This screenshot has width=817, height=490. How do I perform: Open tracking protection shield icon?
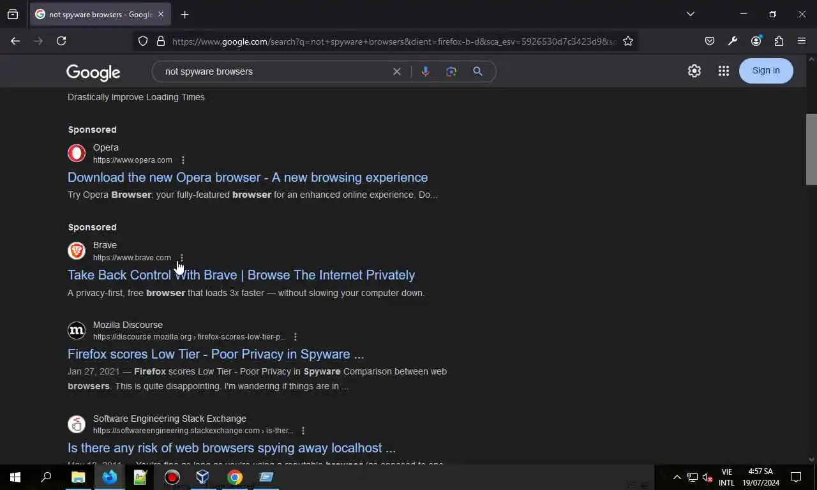tap(143, 41)
